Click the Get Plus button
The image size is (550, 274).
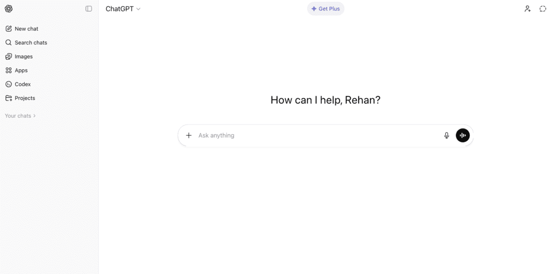tap(325, 9)
